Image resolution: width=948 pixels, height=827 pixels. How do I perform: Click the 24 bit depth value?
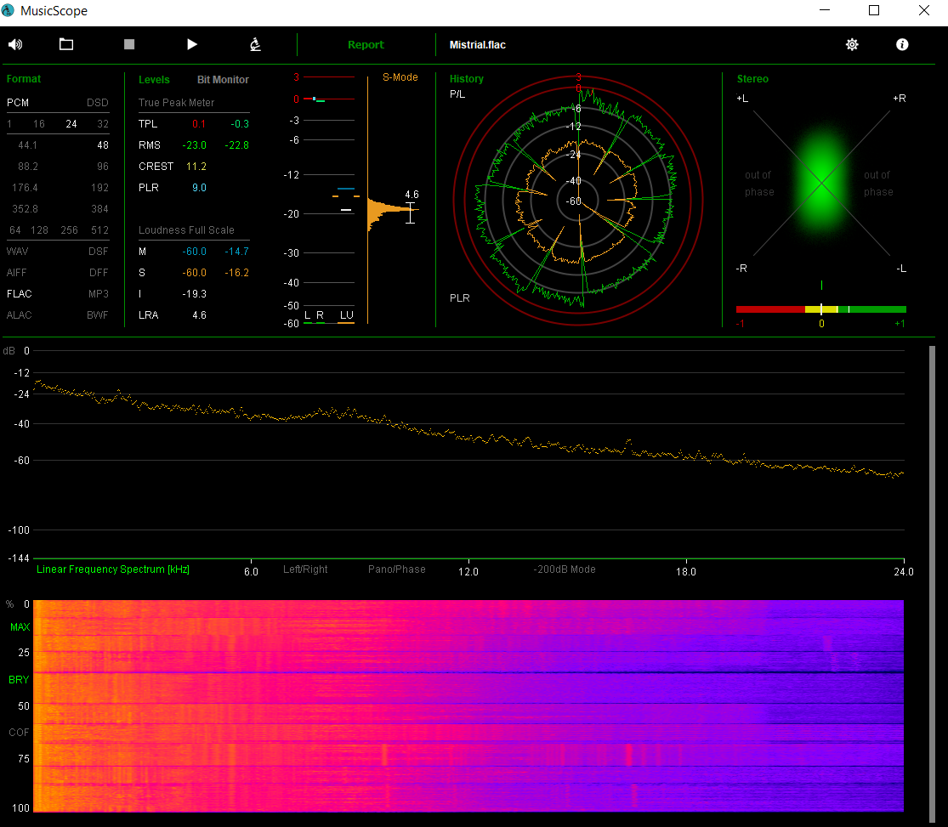coord(71,124)
